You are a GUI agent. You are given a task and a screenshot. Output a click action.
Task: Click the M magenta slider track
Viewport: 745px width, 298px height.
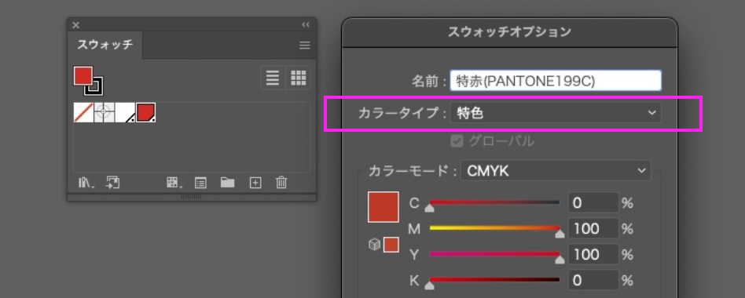tap(494, 228)
